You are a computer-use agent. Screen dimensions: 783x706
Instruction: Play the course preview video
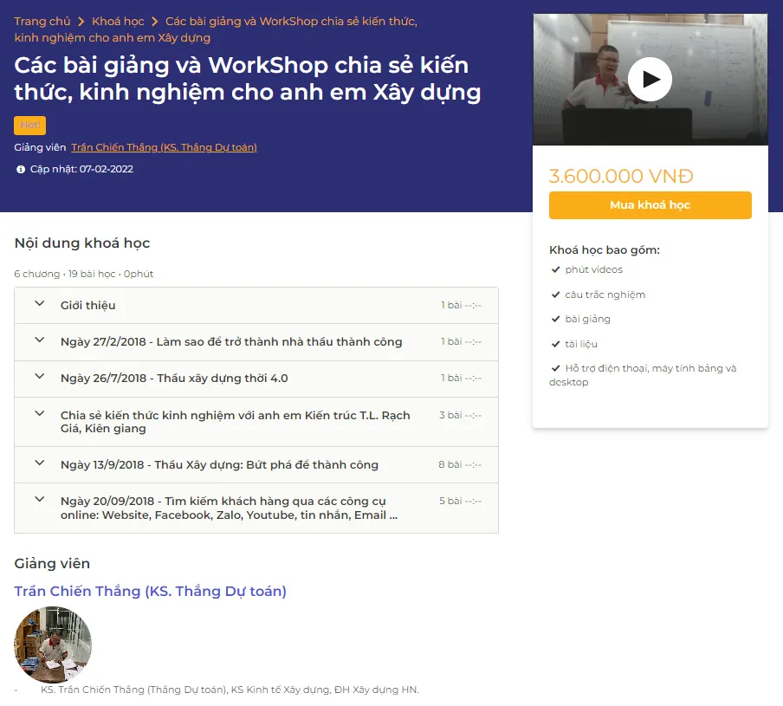pyautogui.click(x=650, y=80)
